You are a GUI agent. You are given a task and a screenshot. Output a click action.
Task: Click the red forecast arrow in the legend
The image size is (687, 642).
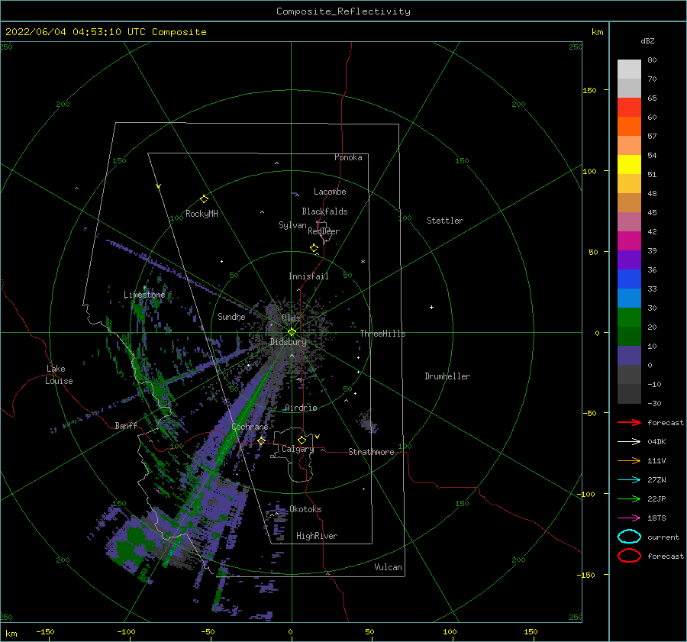[629, 422]
